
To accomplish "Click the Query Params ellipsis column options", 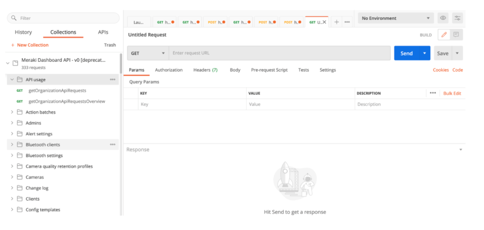I will (x=433, y=93).
